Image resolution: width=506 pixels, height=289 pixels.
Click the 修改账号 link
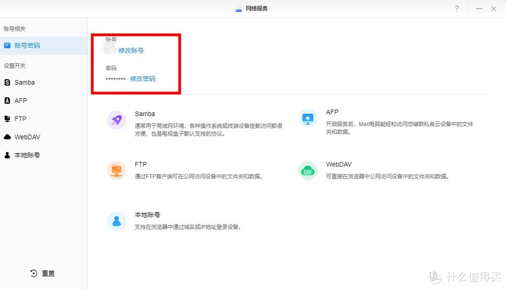pos(131,51)
